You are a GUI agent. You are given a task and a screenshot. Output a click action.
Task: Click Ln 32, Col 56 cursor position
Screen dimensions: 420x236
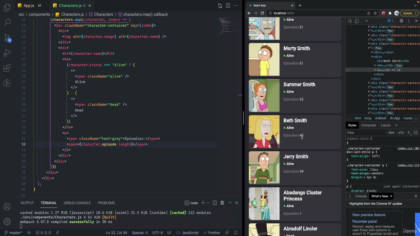coord(116,233)
